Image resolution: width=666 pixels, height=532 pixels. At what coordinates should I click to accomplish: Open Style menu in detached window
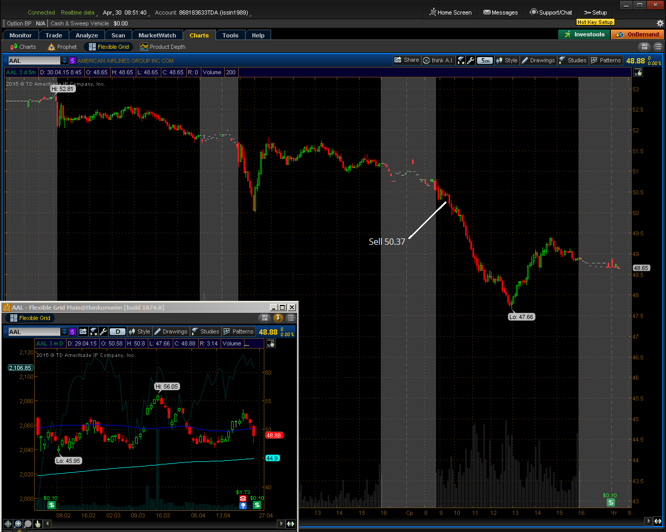tap(139, 331)
